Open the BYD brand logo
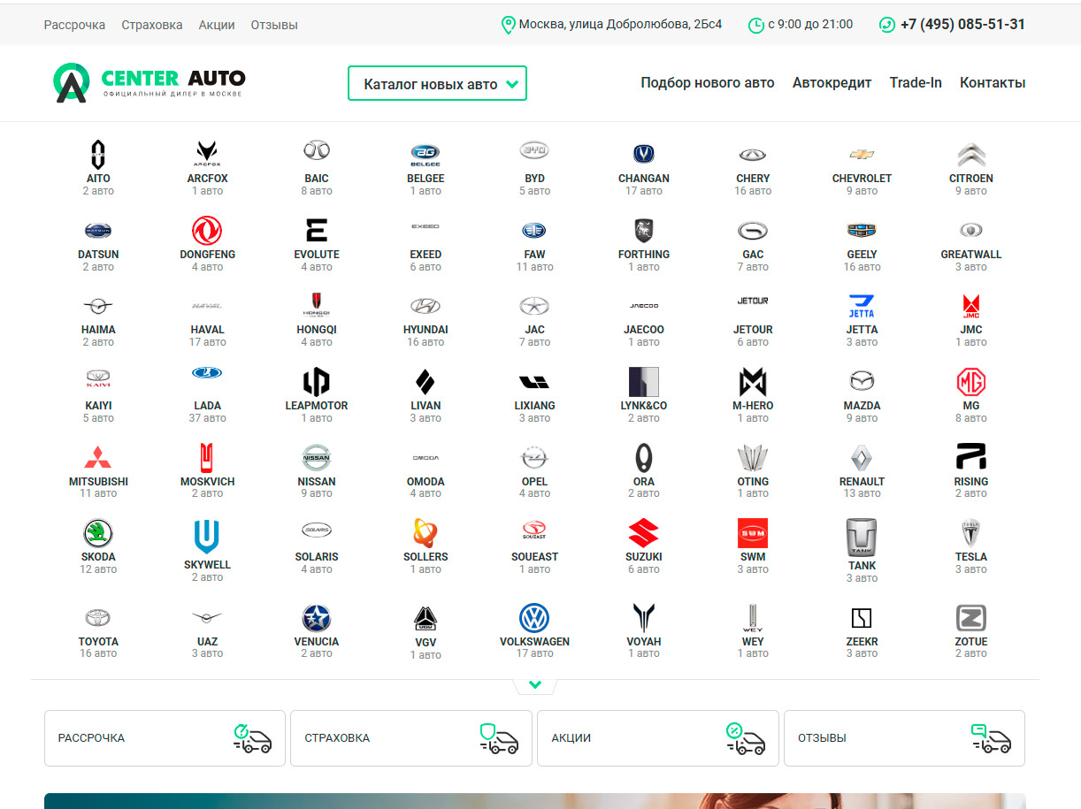The image size is (1081, 809). (534, 150)
